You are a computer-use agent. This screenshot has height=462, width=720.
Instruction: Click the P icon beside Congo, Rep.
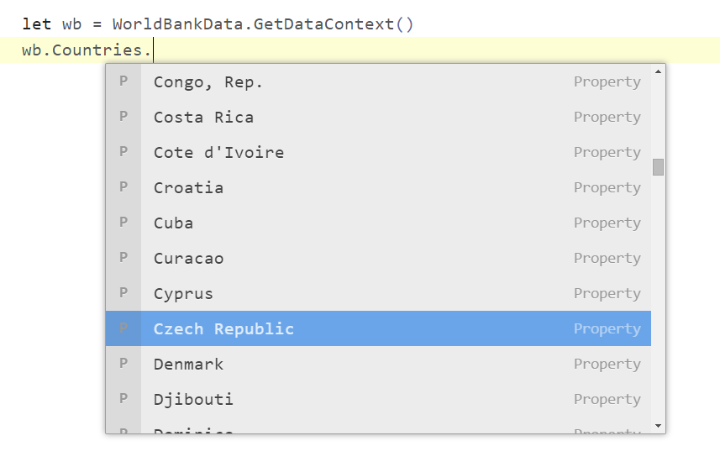click(123, 81)
